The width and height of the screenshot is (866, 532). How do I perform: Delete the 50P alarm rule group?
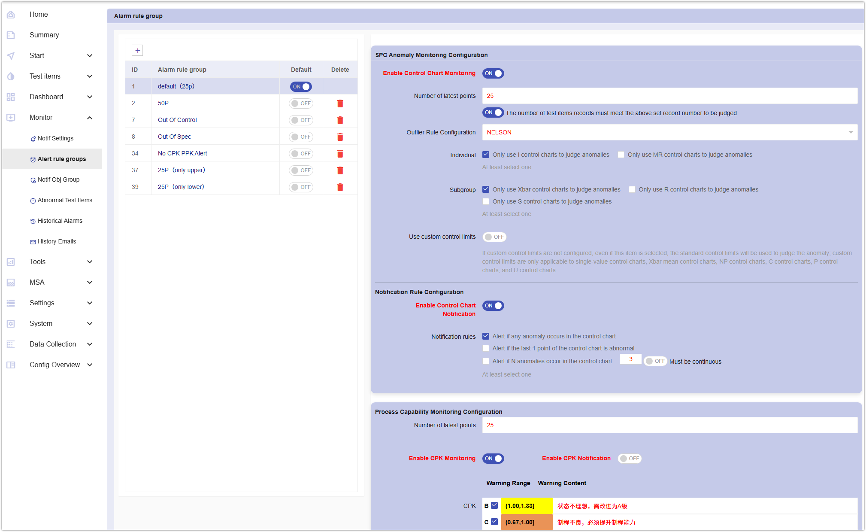[340, 103]
